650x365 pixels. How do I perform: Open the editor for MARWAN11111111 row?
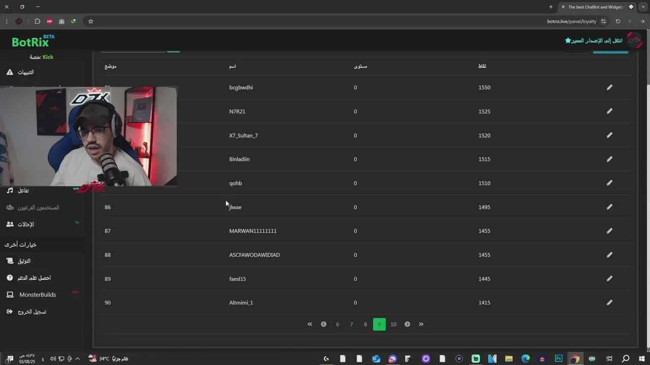click(x=609, y=230)
